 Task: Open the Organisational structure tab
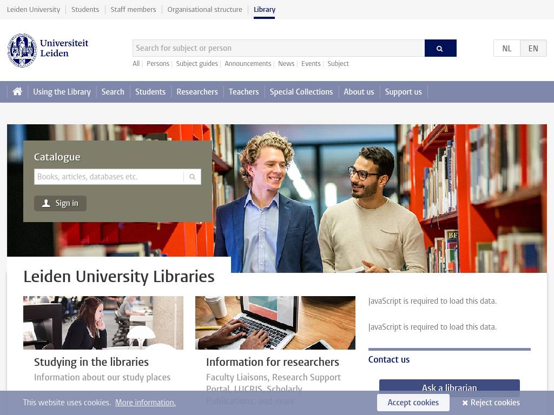coord(205,10)
